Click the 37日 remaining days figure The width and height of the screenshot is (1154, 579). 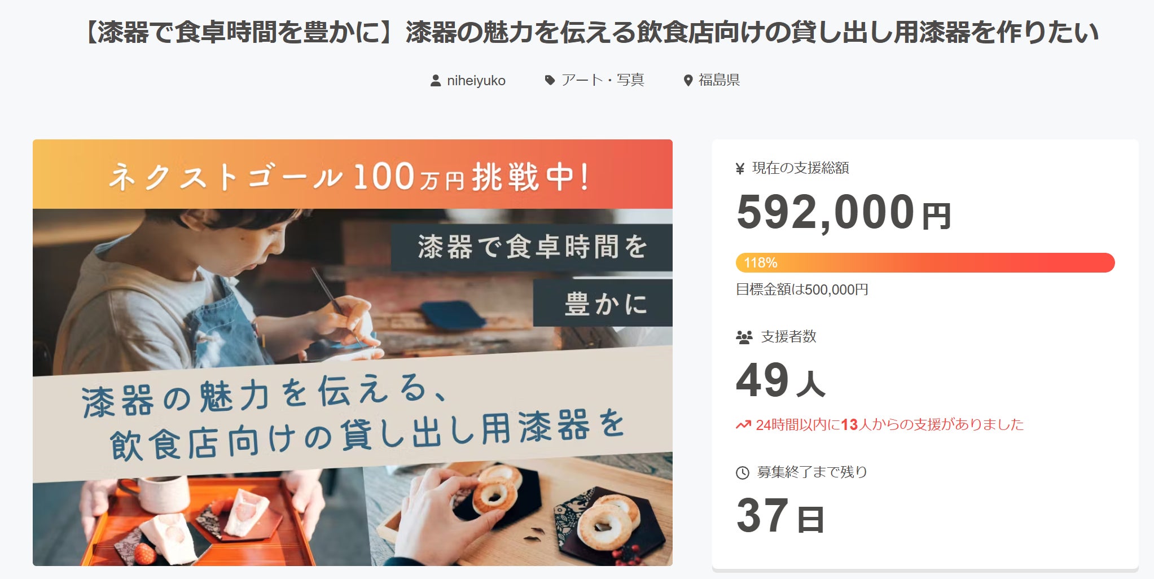pyautogui.click(x=780, y=515)
